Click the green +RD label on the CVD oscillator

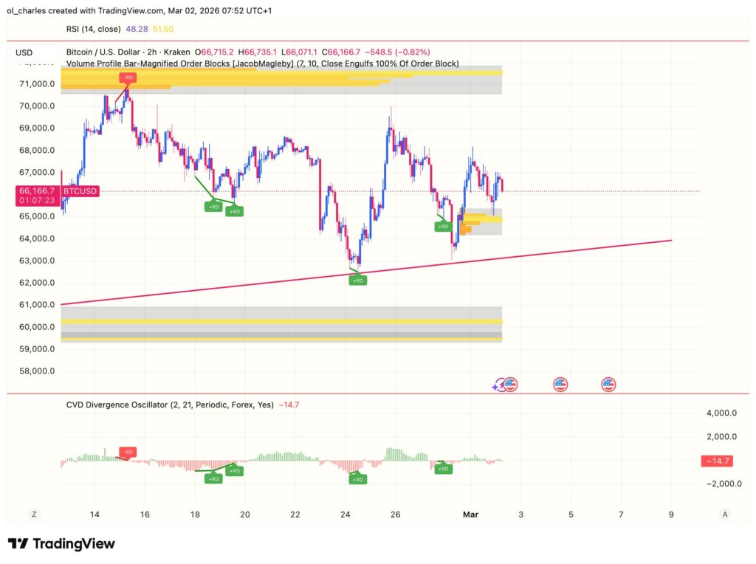click(357, 479)
